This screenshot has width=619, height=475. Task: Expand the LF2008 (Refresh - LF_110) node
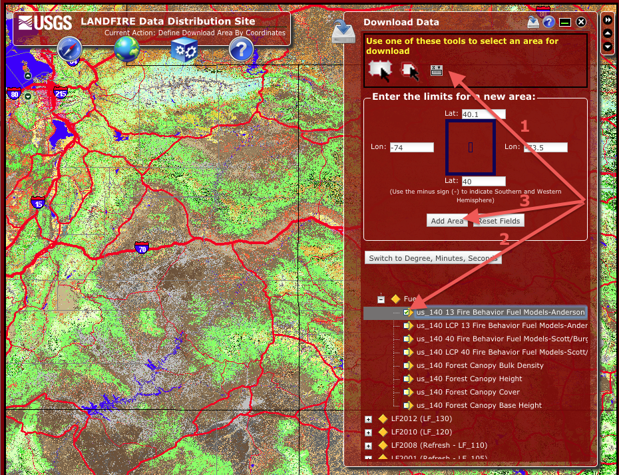coord(368,446)
